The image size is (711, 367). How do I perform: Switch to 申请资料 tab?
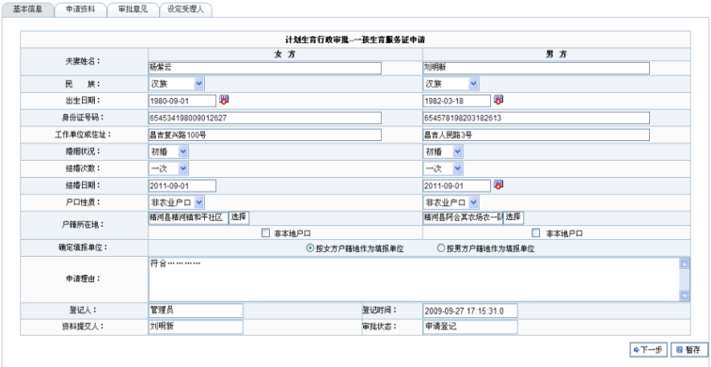(x=80, y=9)
